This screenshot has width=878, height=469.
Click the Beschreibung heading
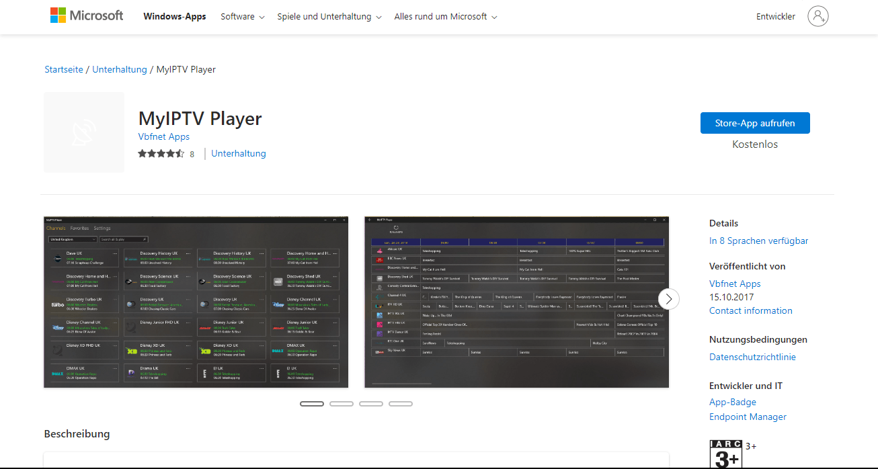tap(77, 434)
